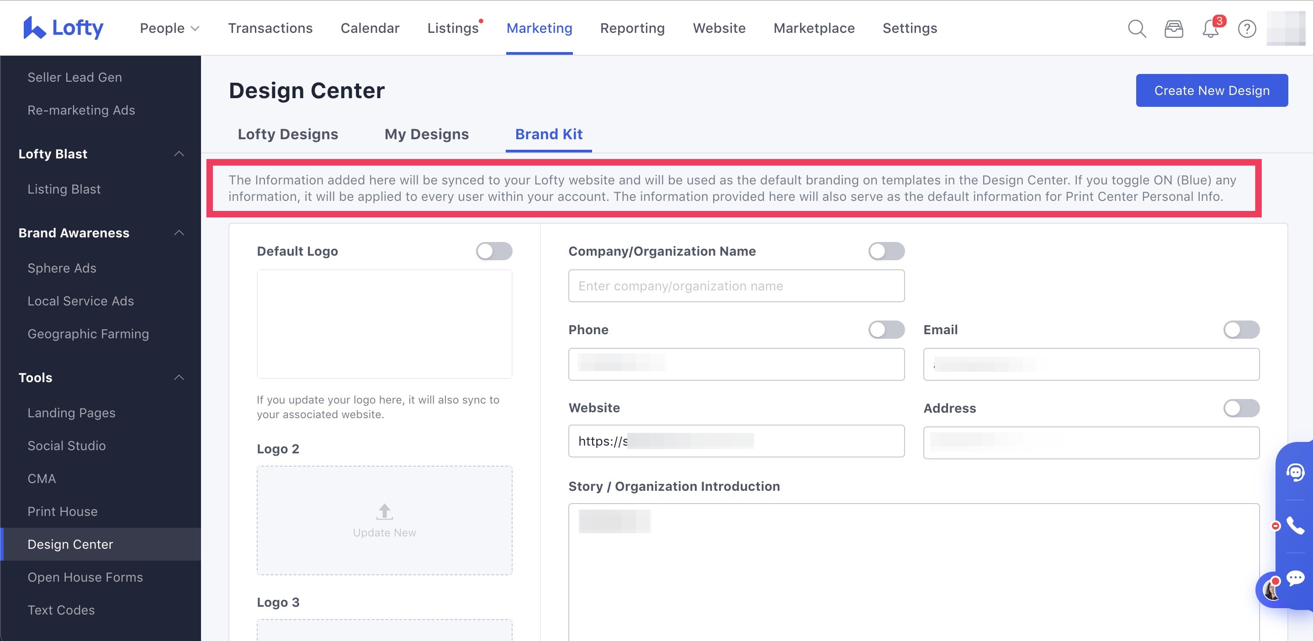Open Sphere Ads in sidebar
1313x641 pixels.
[62, 268]
